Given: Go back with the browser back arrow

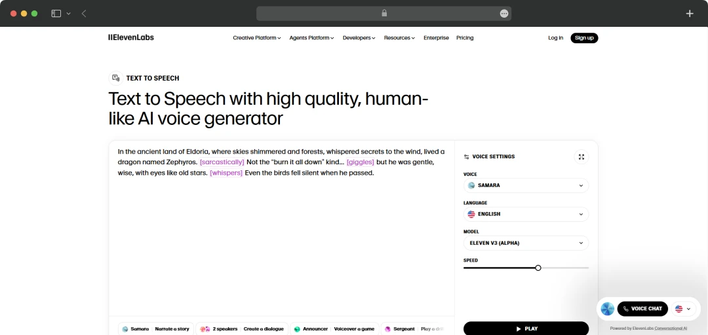Looking at the screenshot, I should coord(84,14).
